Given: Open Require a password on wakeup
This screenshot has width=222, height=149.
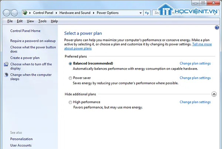Looking at the screenshot, I should coord(33,41).
